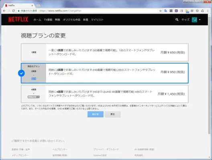Bookmark the page with the star icon
This screenshot has height=160, width=212.
point(160,11)
